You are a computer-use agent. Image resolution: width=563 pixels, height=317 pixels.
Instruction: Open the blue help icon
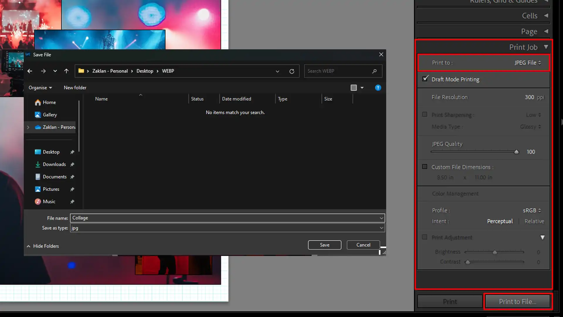[378, 88]
